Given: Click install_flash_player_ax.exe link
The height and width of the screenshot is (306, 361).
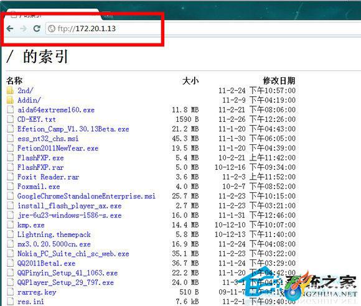Looking at the screenshot, I should coord(70,206).
